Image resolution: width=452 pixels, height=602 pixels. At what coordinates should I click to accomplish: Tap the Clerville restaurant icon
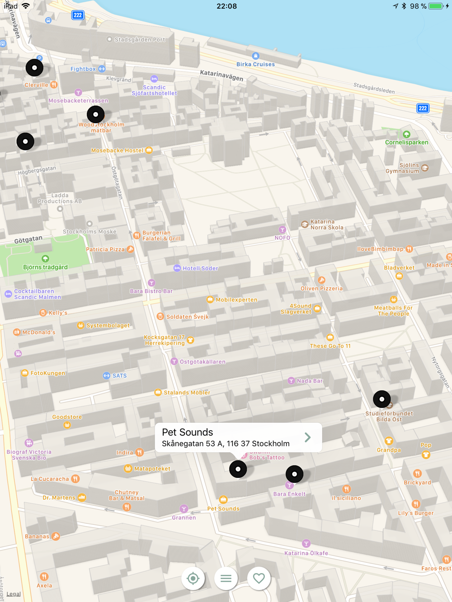coord(54,84)
